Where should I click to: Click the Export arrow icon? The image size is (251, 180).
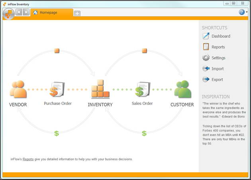pos(206,79)
